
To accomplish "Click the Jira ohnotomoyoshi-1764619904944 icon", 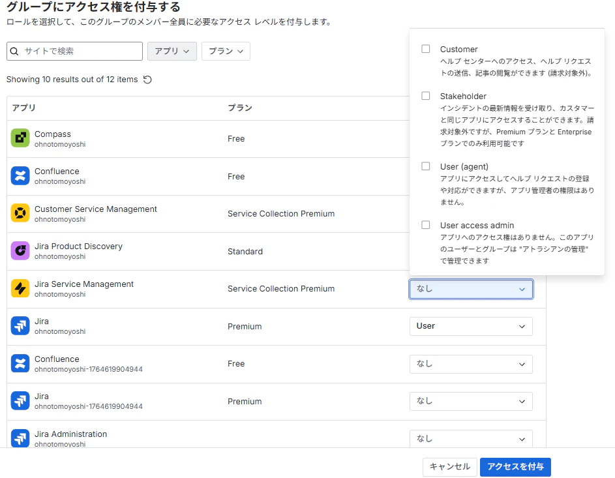I will 20,401.
